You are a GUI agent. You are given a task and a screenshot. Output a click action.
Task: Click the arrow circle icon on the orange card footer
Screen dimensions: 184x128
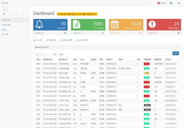[141, 33]
